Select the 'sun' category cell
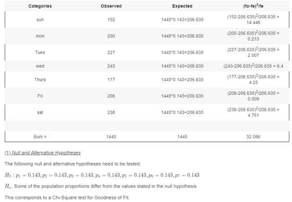Image resolution: width=292 pixels, height=202 pixels. coord(40,20)
